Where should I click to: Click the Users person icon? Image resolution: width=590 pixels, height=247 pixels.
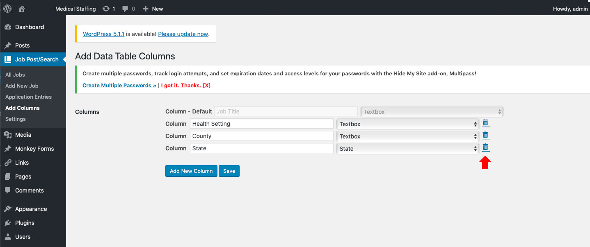(x=8, y=237)
